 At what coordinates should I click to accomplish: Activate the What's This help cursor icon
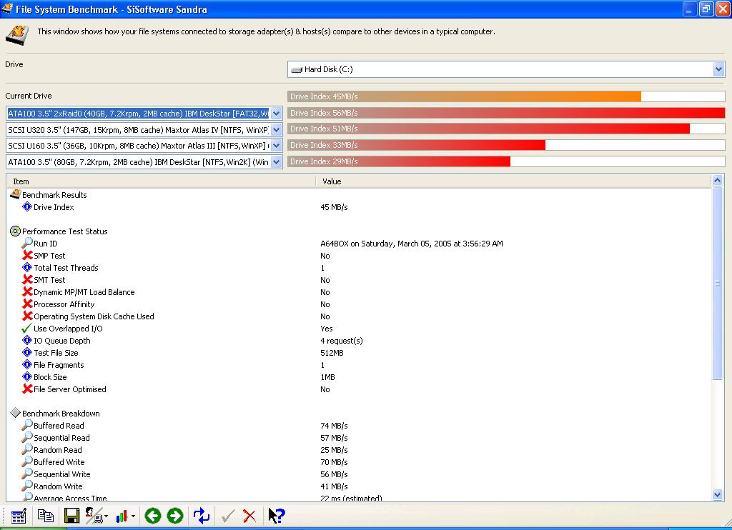point(277,516)
